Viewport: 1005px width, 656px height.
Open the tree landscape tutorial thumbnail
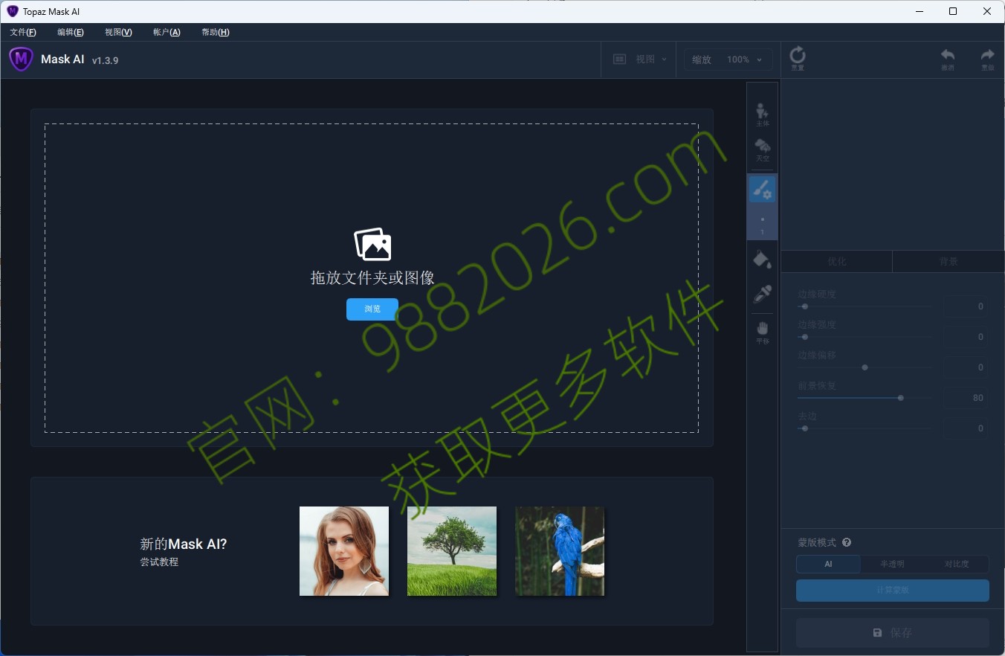[x=452, y=551]
